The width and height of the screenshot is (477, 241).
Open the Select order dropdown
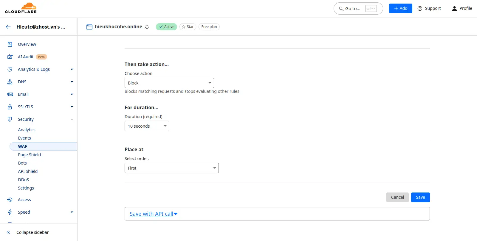point(171,168)
